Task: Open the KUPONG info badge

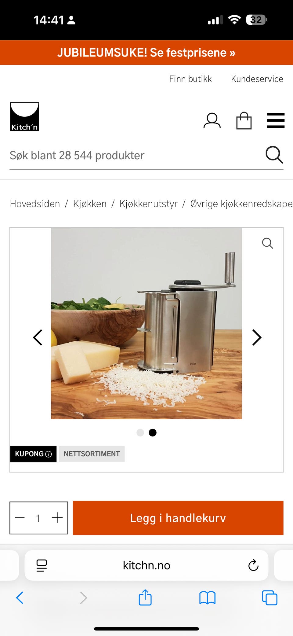Action: (33, 454)
